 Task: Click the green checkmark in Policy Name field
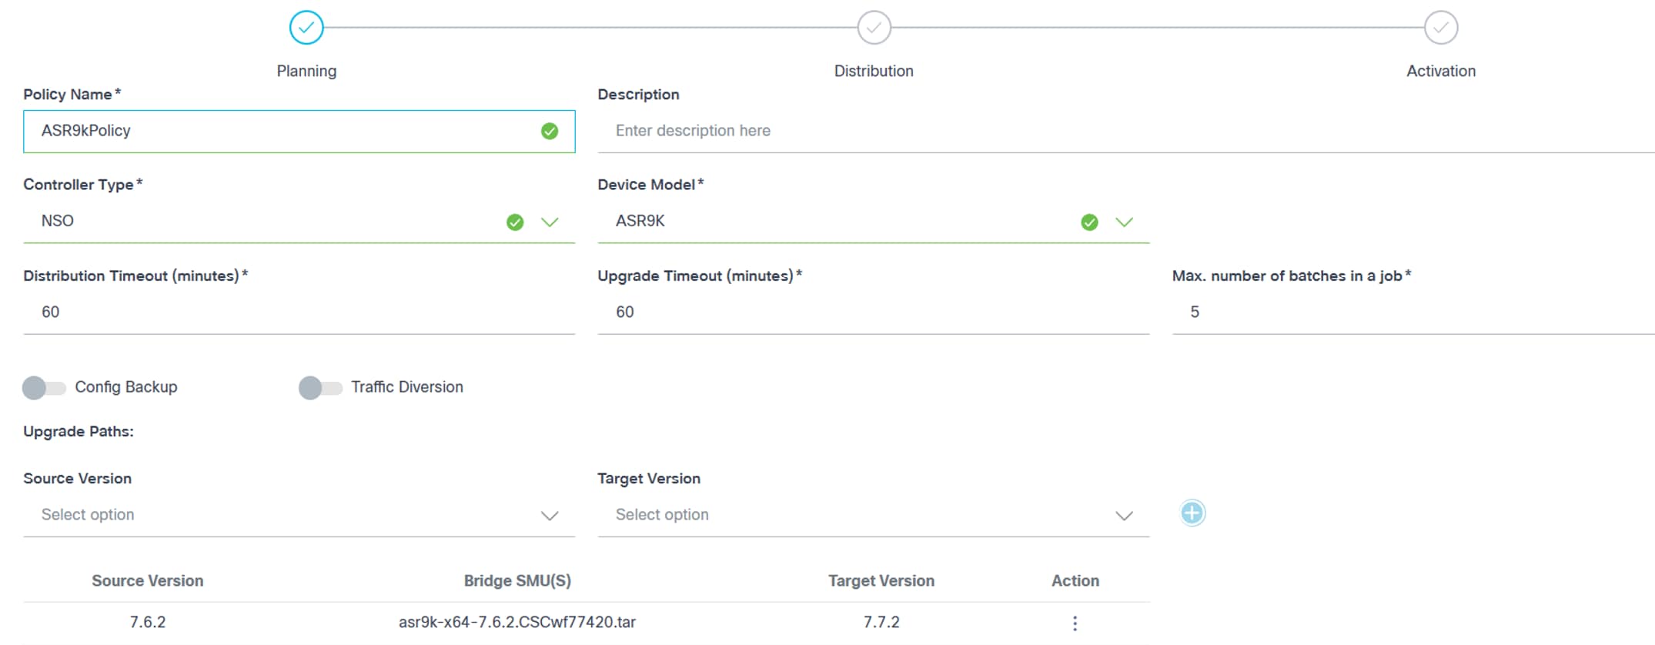click(x=550, y=132)
